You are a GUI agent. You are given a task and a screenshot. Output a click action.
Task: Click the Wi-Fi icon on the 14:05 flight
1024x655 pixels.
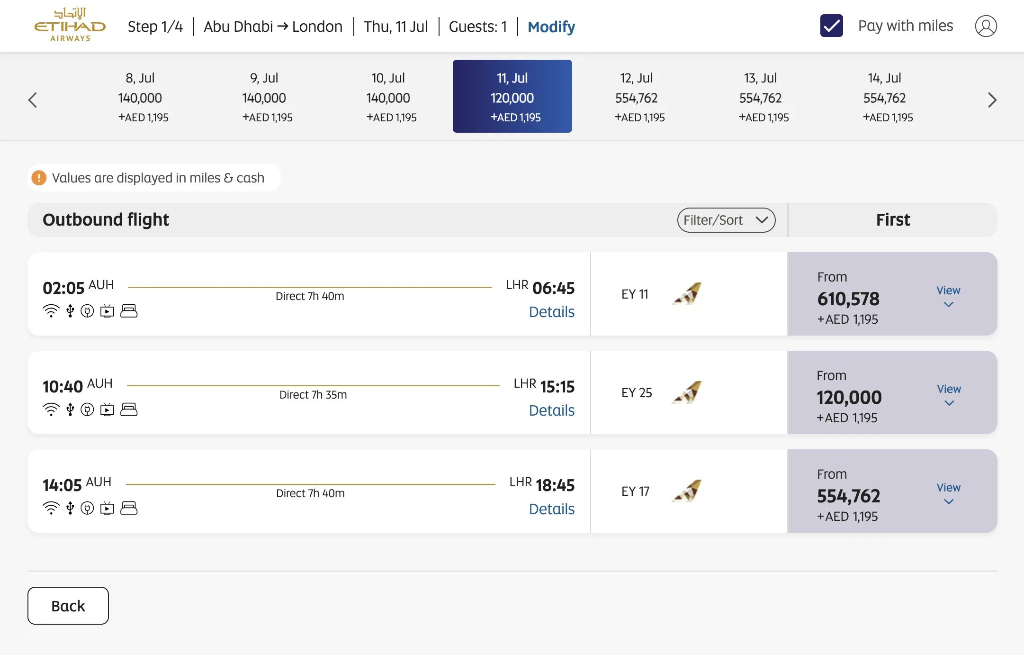pyautogui.click(x=51, y=508)
